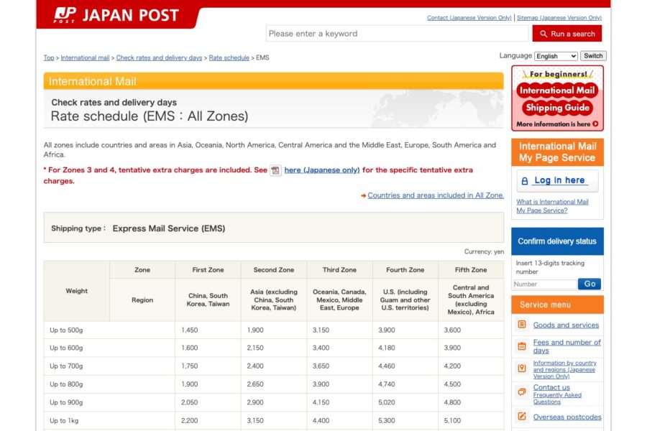Click the Up to 900g row label
Viewport: 647px width, 431px height.
(66, 402)
